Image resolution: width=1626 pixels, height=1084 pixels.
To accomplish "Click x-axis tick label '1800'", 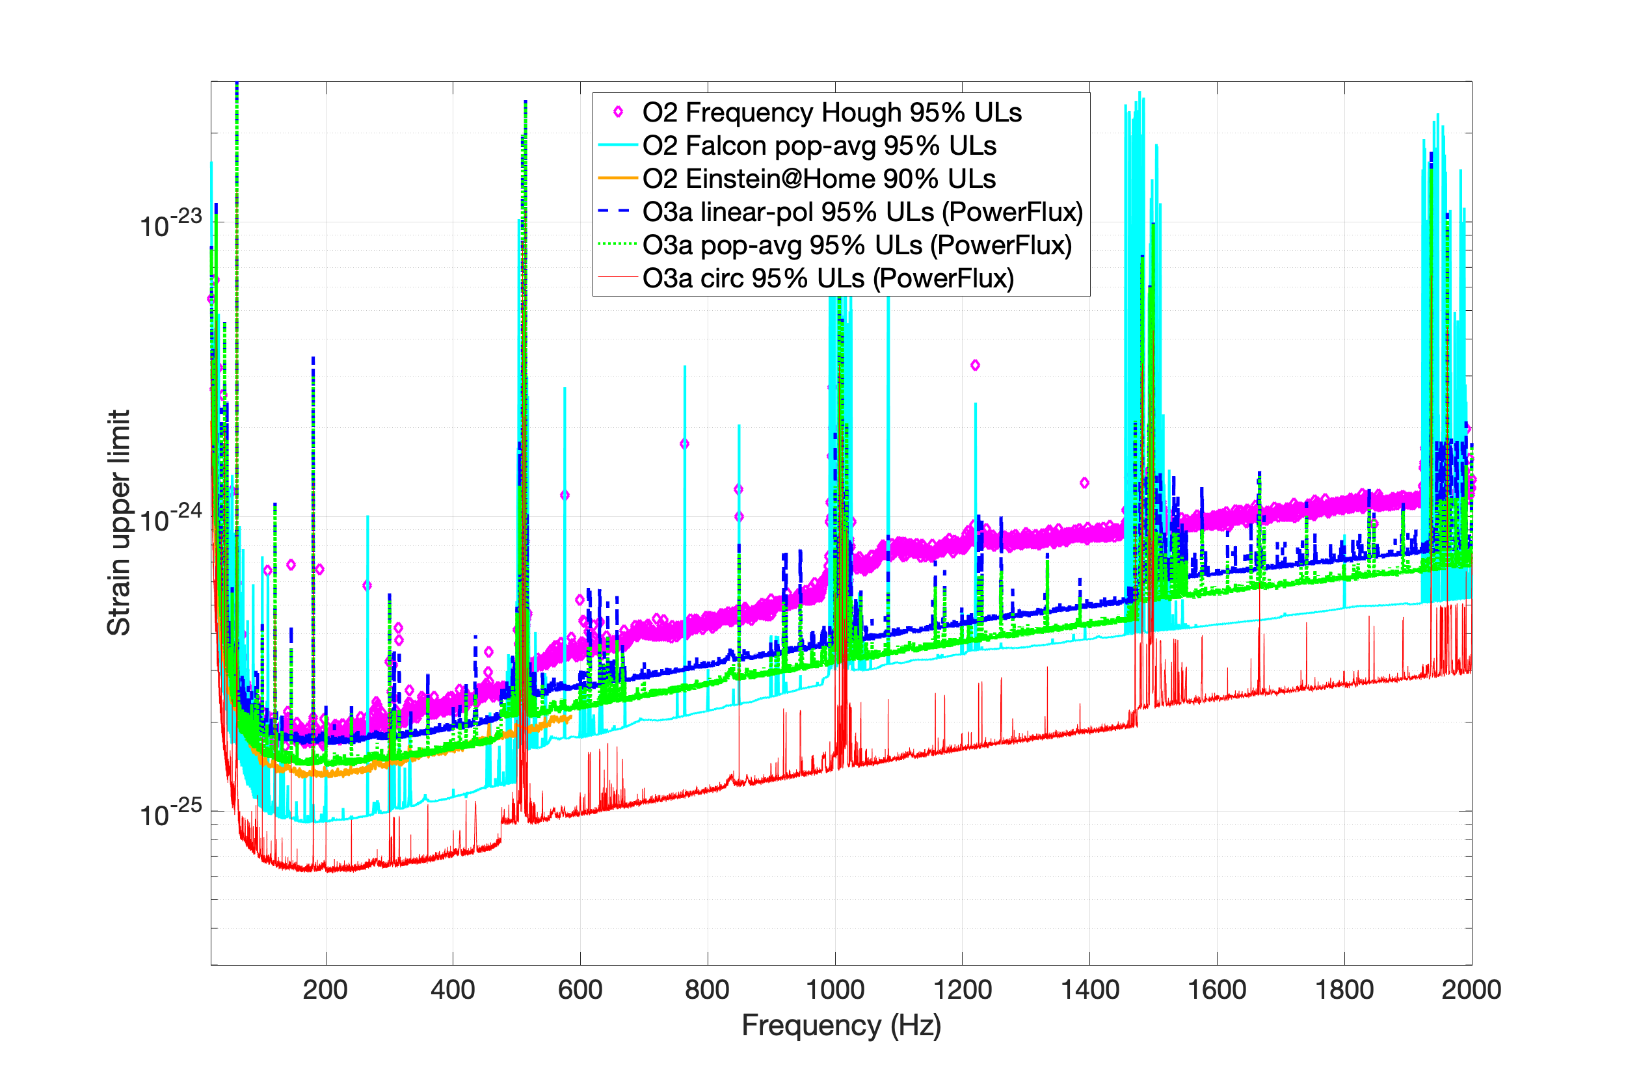I will coord(1344,990).
